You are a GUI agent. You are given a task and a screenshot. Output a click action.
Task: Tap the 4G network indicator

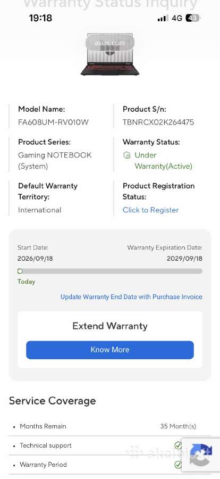click(176, 18)
